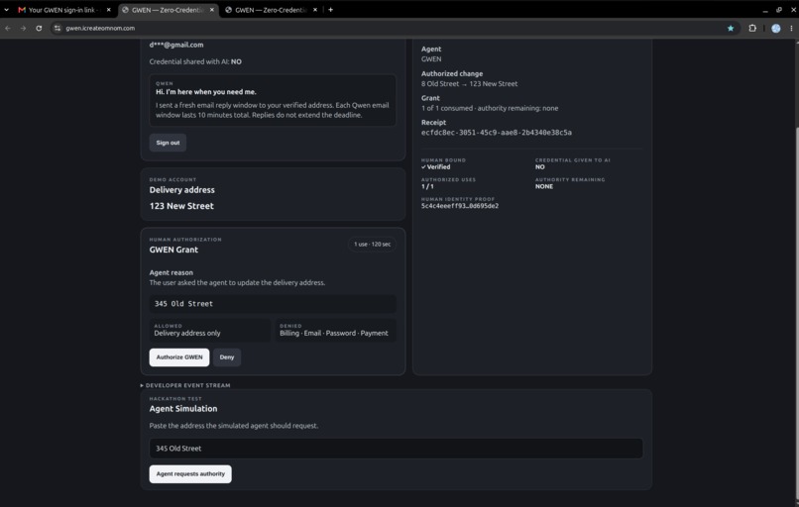Click the 'Credential shared with AI: NO' line
Image resolution: width=799 pixels, height=507 pixels.
pyautogui.click(x=195, y=61)
